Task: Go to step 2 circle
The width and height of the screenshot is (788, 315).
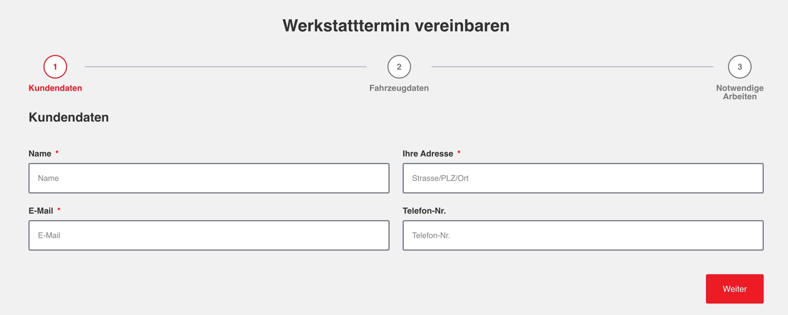Action: click(399, 67)
